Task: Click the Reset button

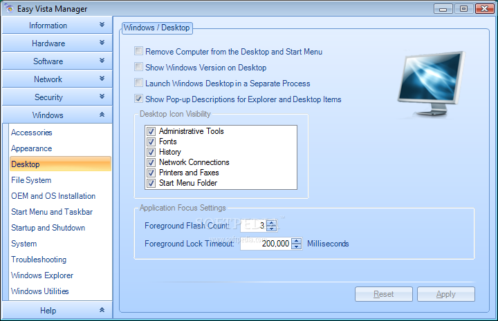Action: coord(384,294)
